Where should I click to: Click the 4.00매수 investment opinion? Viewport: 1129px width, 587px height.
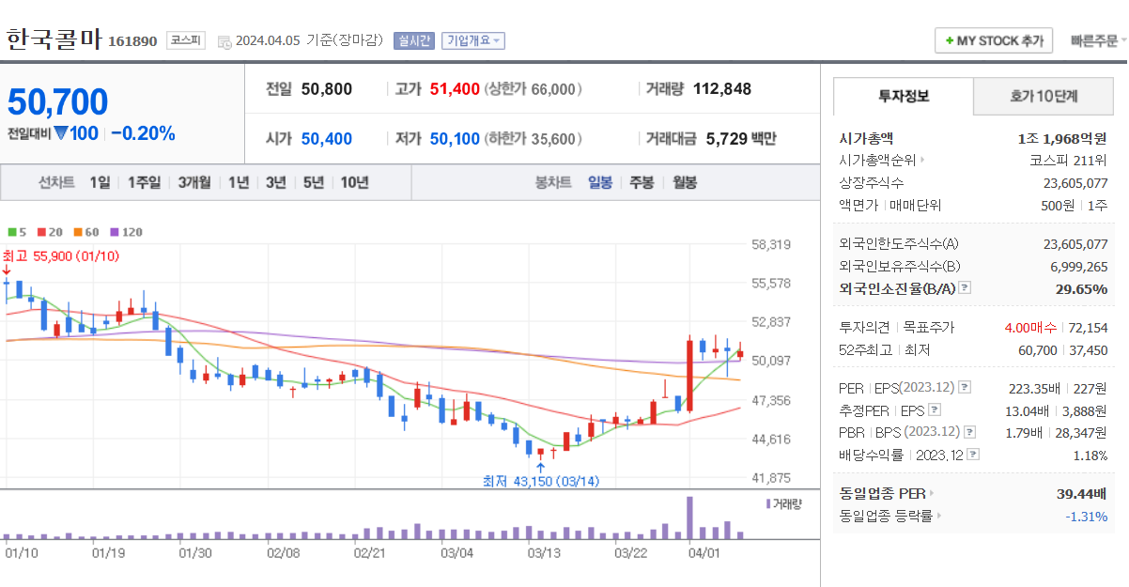point(1030,328)
